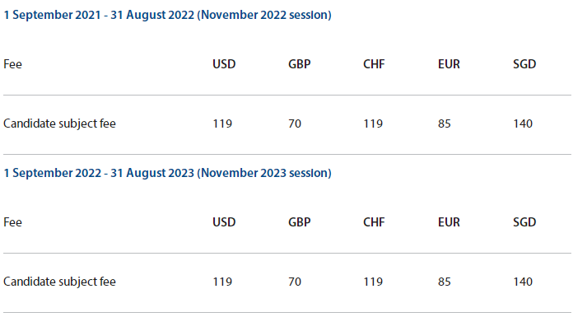Click the 119 USD value in 2022 table
The image size is (573, 317).
click(222, 124)
